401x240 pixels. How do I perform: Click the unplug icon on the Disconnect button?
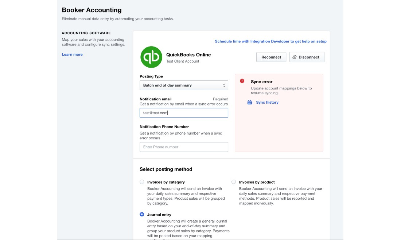point(295,57)
